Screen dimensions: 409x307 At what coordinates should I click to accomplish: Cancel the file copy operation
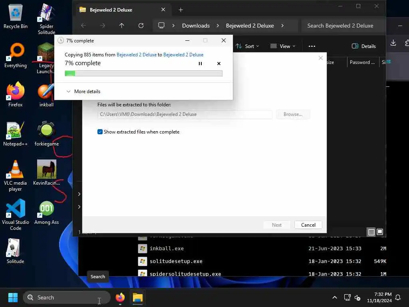click(x=219, y=64)
